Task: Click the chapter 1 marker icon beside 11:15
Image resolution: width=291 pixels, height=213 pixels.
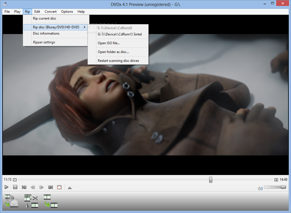Action: [15, 180]
